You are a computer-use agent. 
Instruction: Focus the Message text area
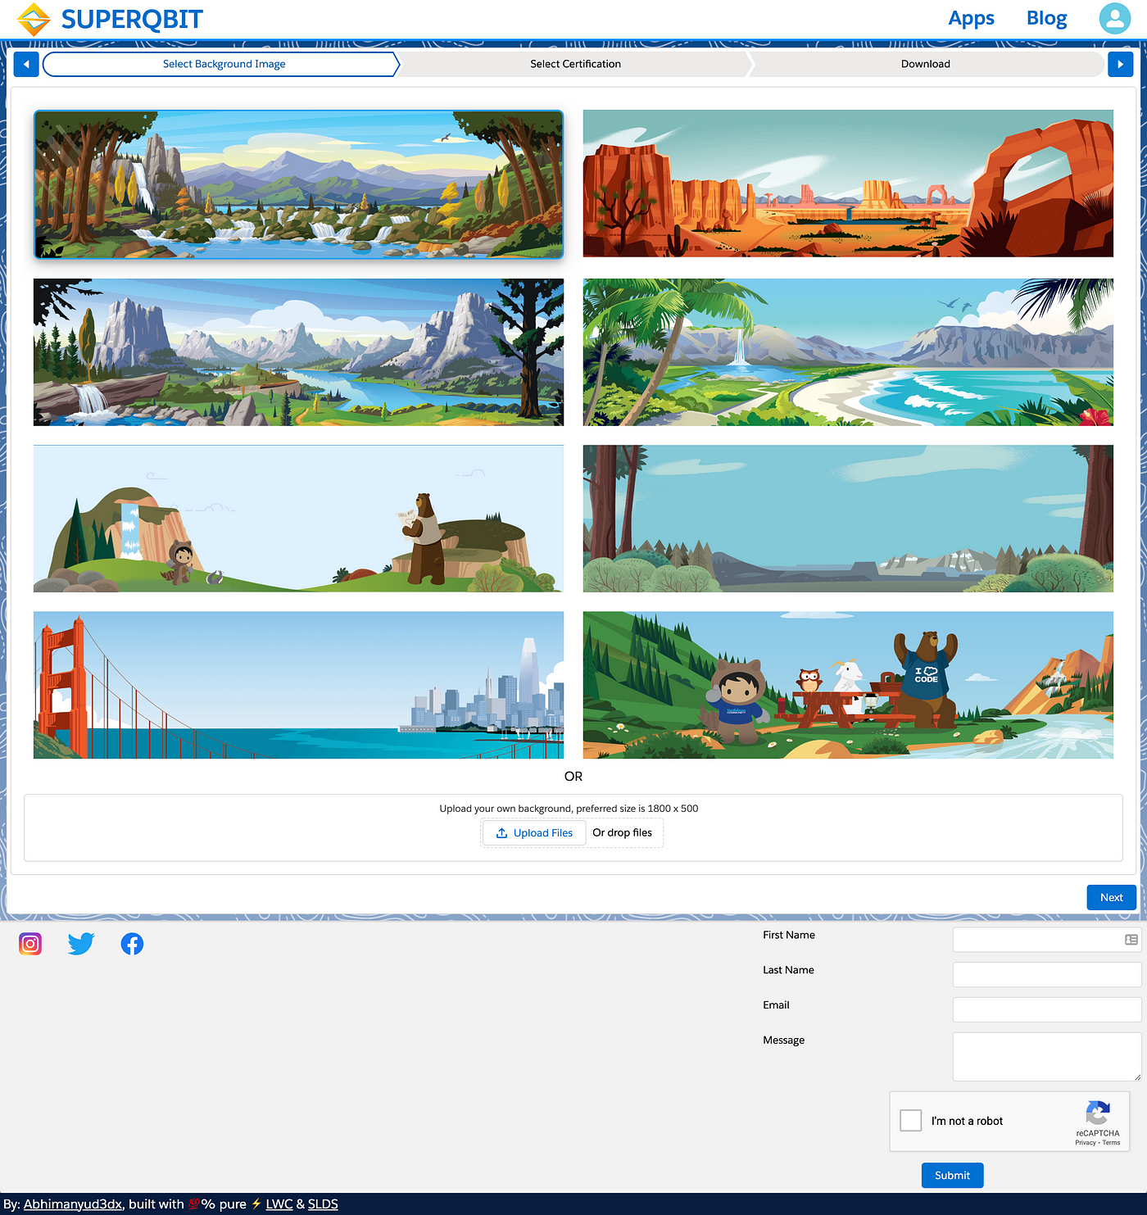1047,1057
